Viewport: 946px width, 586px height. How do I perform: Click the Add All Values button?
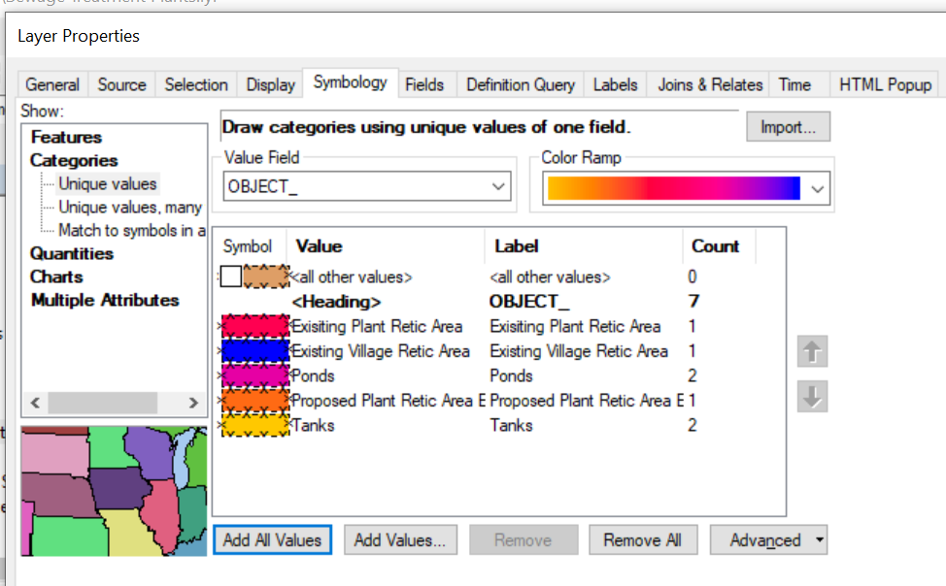tap(272, 539)
